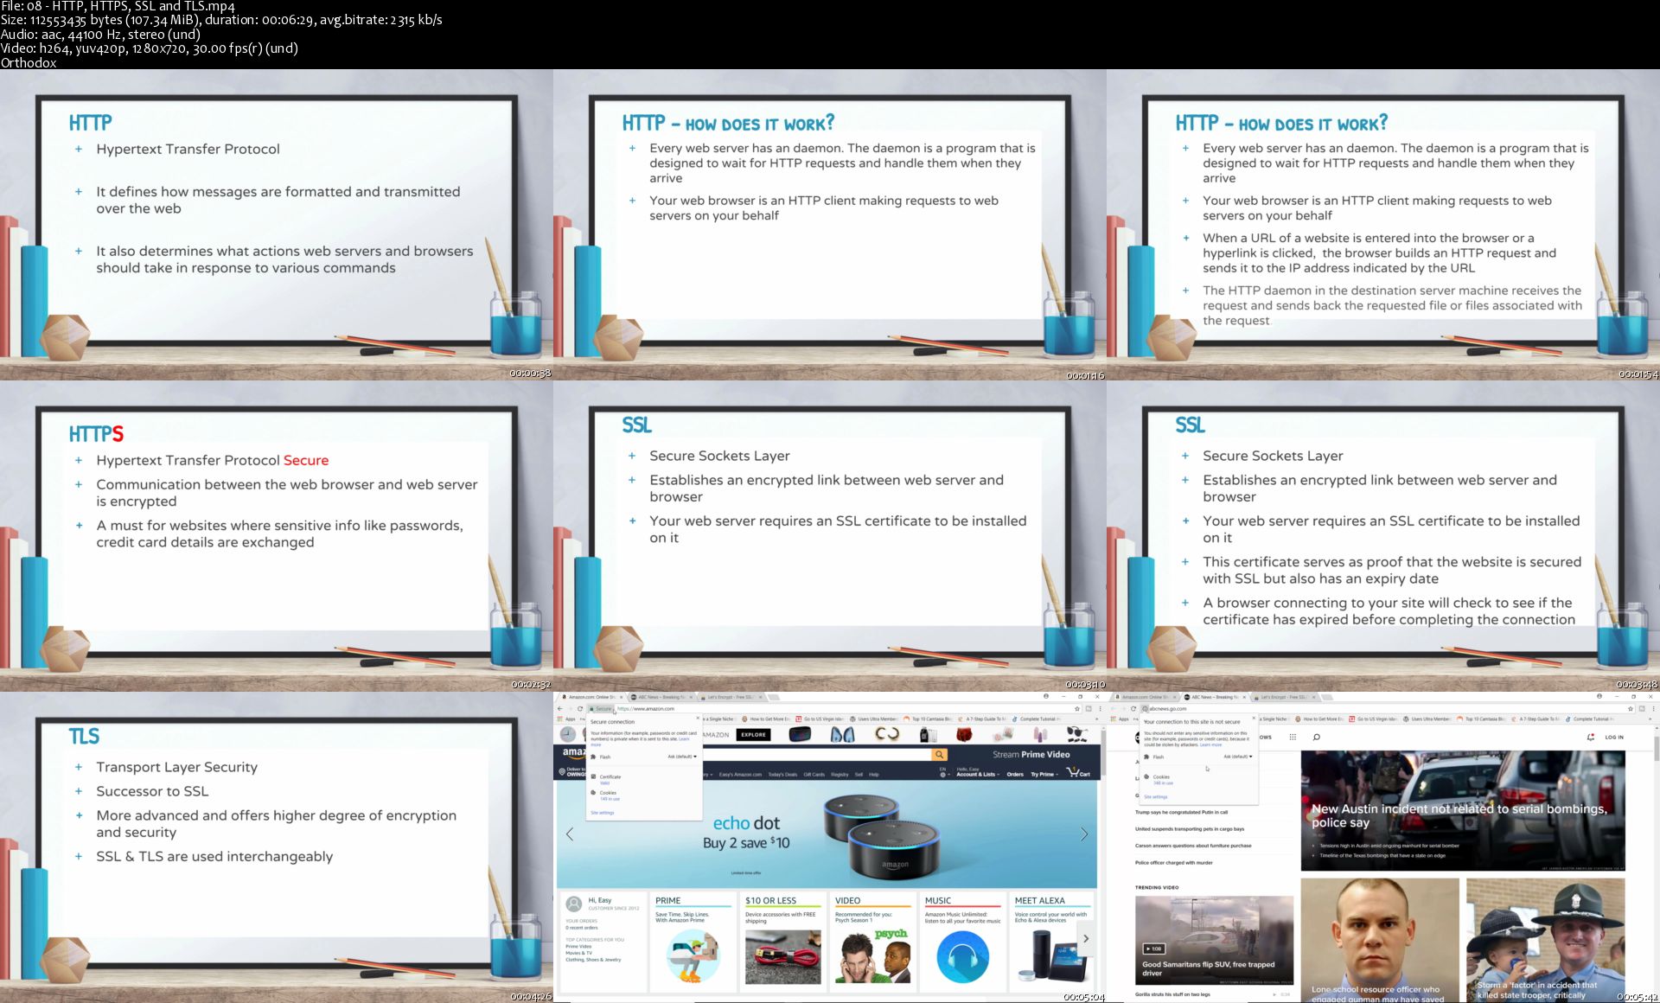Click the TLS slide thumbnail bottom-left

(277, 846)
